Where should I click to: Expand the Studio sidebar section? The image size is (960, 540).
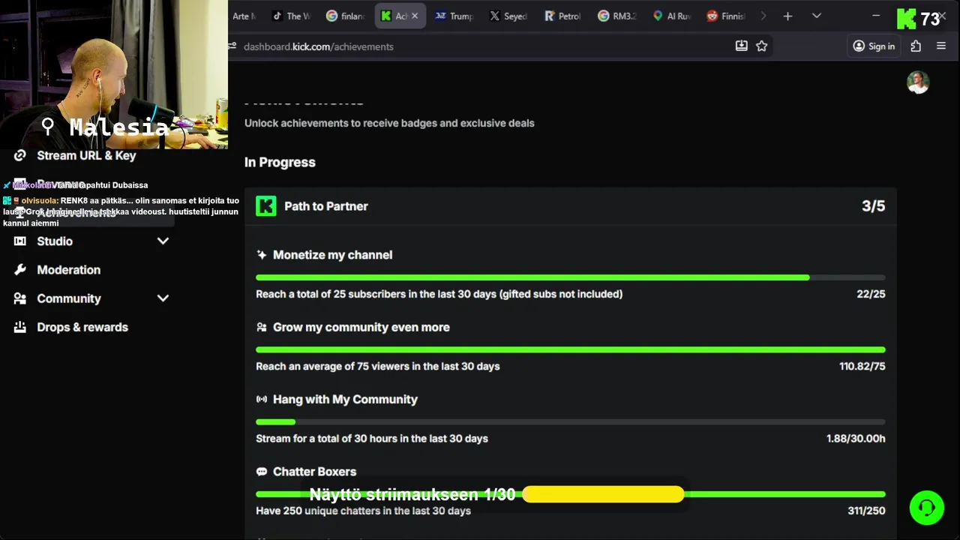163,241
